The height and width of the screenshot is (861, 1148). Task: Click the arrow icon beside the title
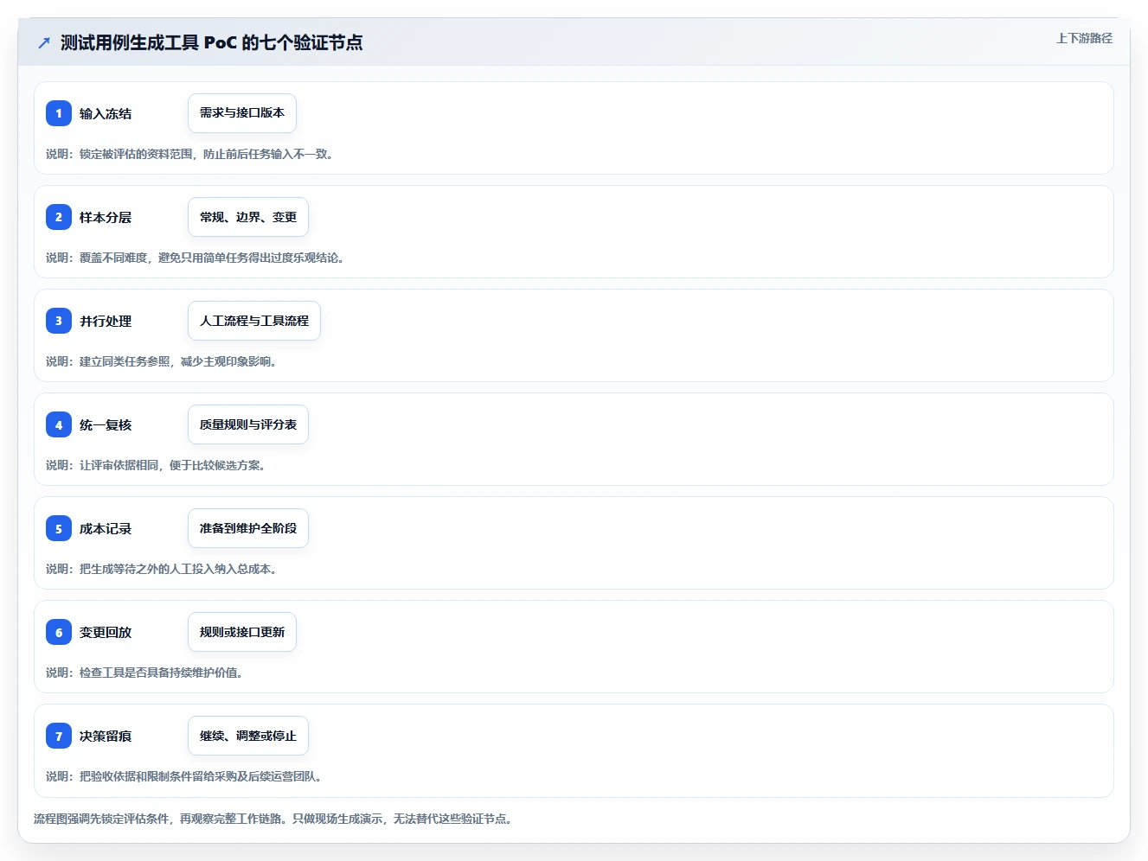click(x=44, y=42)
